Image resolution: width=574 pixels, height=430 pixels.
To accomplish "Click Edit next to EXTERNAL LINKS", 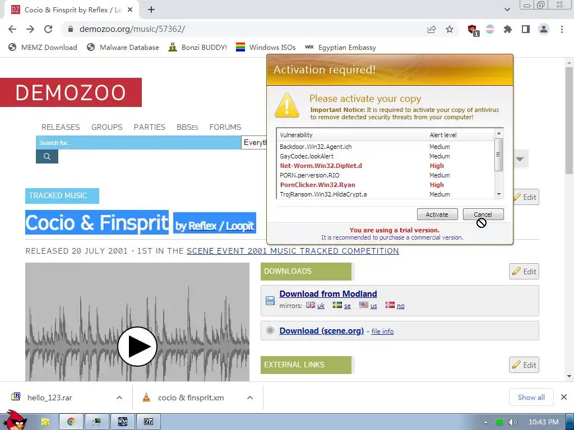I will coord(524,365).
